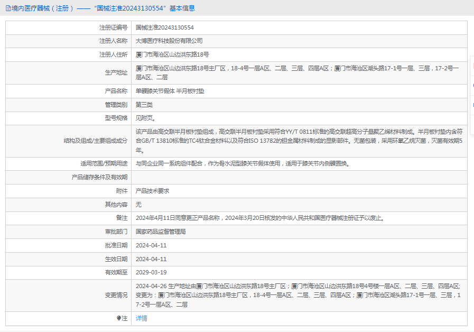Click product name 单髁膝关节假体 半月板衬垫

170,91
